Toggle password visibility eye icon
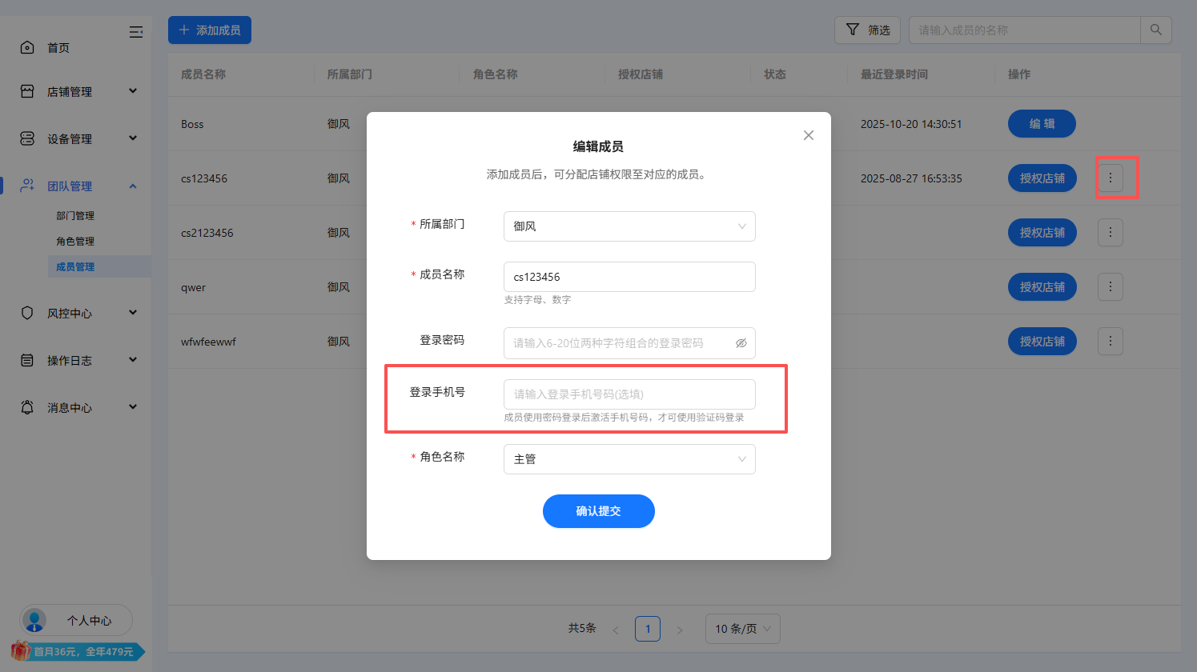 (x=741, y=343)
